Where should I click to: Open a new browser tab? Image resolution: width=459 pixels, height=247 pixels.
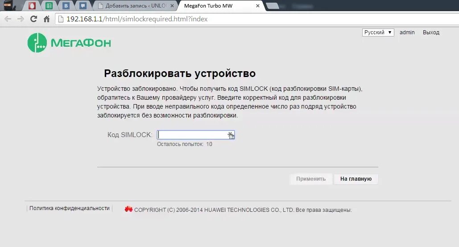pyautogui.click(x=273, y=6)
